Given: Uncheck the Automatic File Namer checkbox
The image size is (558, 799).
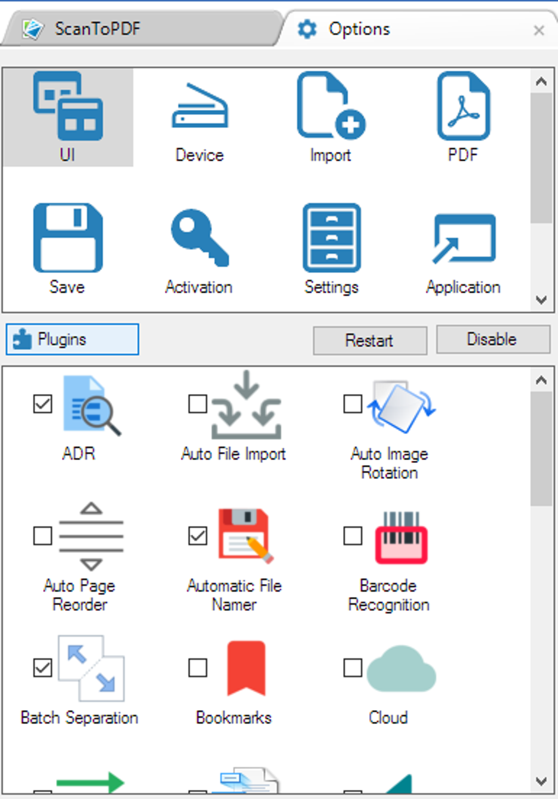Looking at the screenshot, I should point(197,536).
